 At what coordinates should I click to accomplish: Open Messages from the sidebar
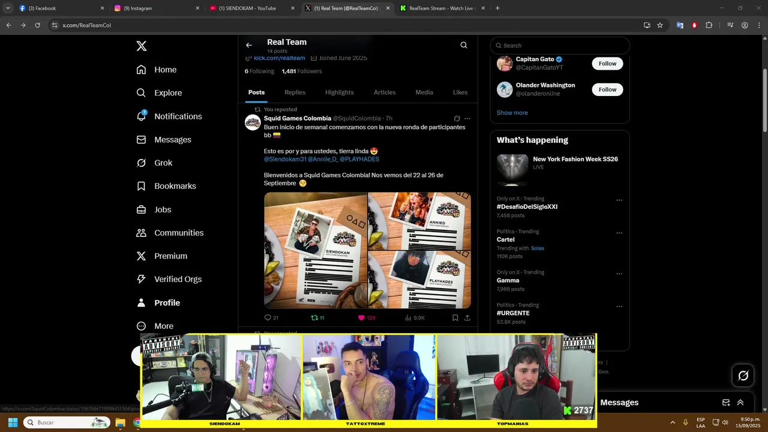[164, 140]
